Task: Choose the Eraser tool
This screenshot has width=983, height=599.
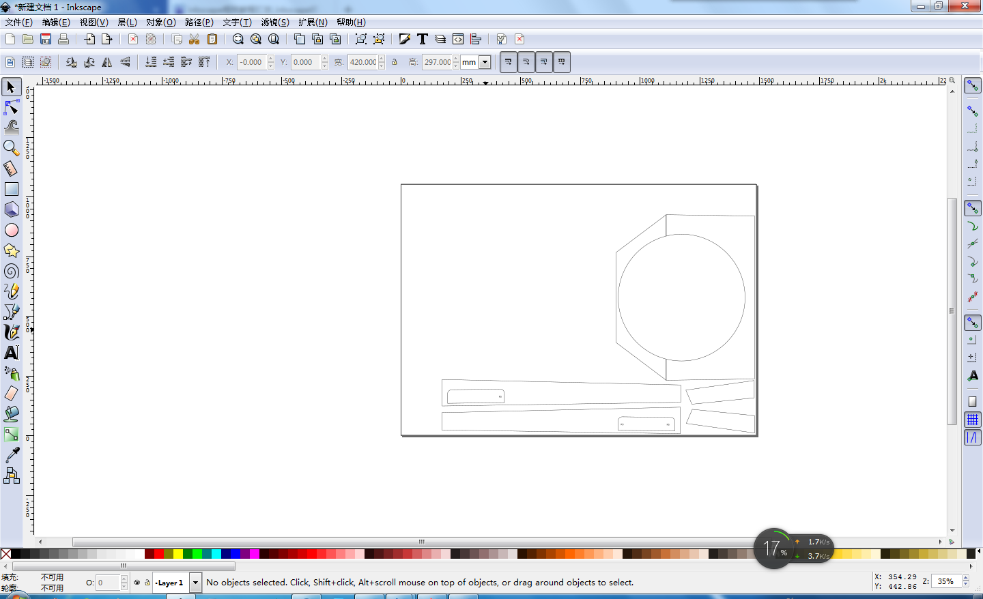Action: (x=12, y=394)
